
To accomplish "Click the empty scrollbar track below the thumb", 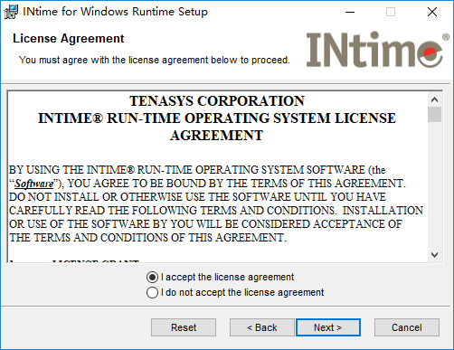I will (x=434, y=185).
